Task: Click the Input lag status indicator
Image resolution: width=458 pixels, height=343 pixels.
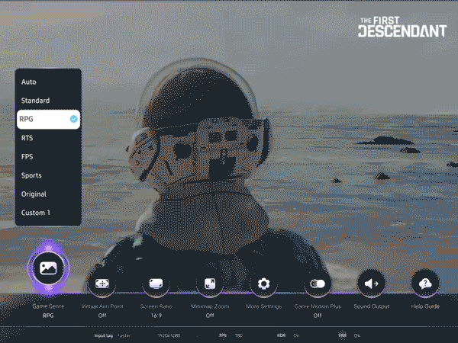Action: point(112,335)
